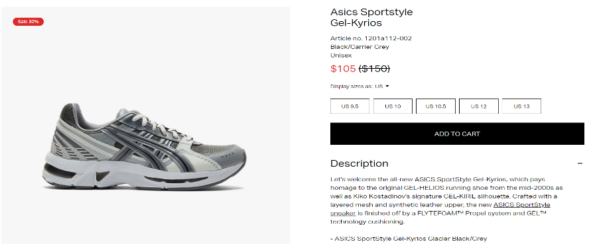Open the Display sizes as US dropdown
Image resolution: width=597 pixels, height=244 pixels.
pyautogui.click(x=382, y=86)
